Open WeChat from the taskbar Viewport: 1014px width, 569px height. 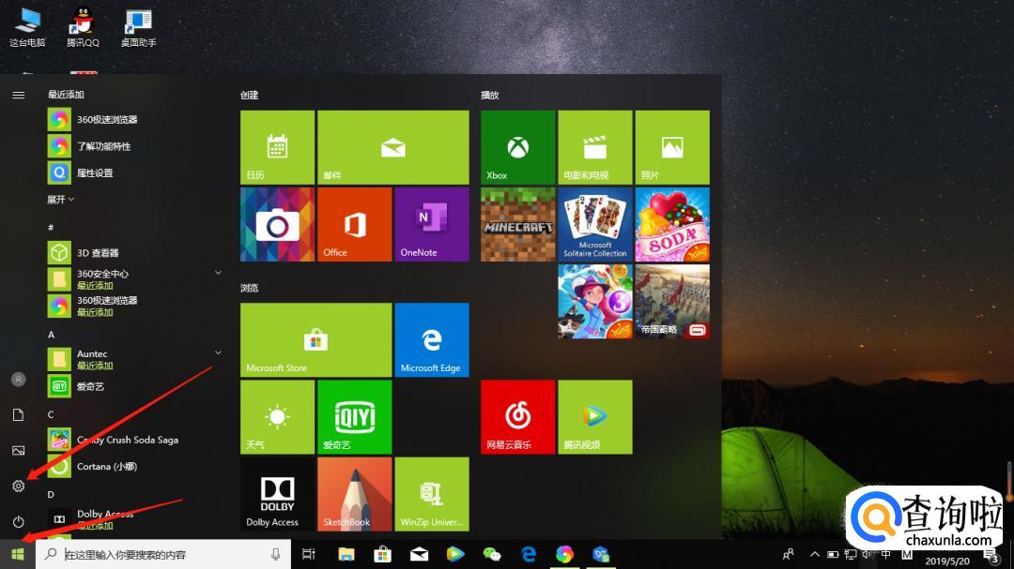(492, 554)
